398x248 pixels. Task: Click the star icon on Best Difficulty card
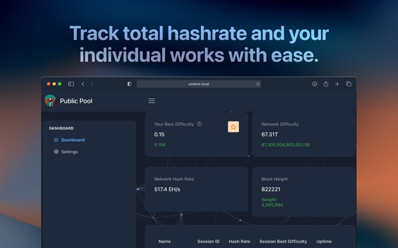[x=233, y=127]
